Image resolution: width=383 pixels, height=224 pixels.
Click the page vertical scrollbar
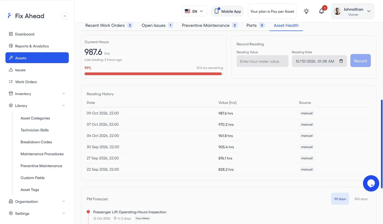click(382, 144)
